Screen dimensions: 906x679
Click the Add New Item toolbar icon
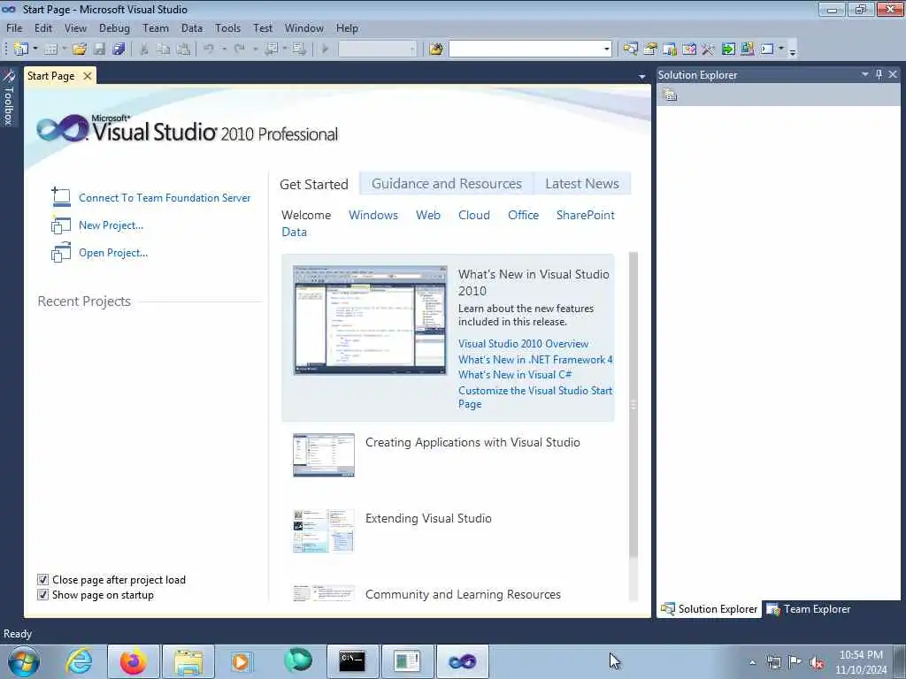[x=50, y=50]
